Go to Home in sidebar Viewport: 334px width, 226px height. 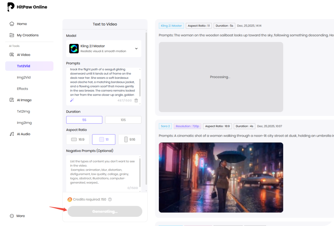(x=22, y=24)
